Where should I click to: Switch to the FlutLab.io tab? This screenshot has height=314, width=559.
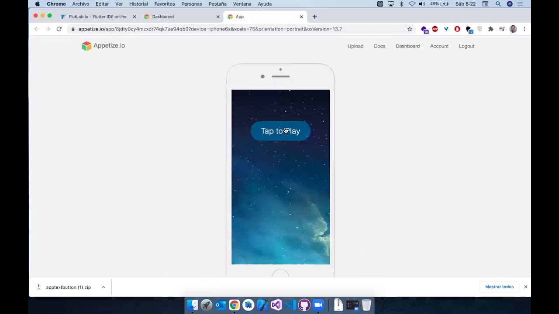pos(97,17)
